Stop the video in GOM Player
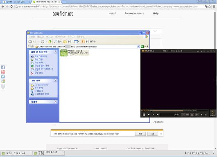The image size is (217, 157). pos(149,114)
